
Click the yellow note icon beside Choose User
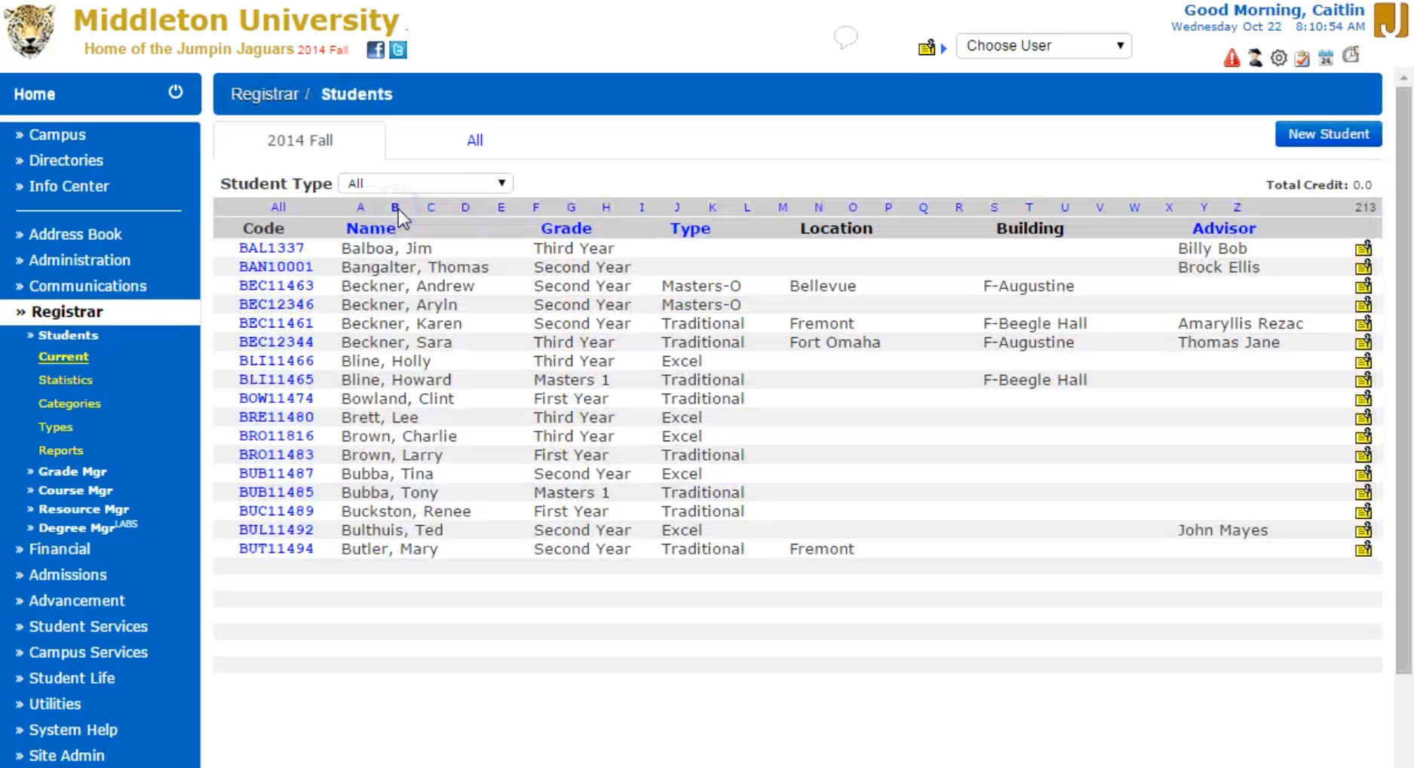pyautogui.click(x=926, y=48)
